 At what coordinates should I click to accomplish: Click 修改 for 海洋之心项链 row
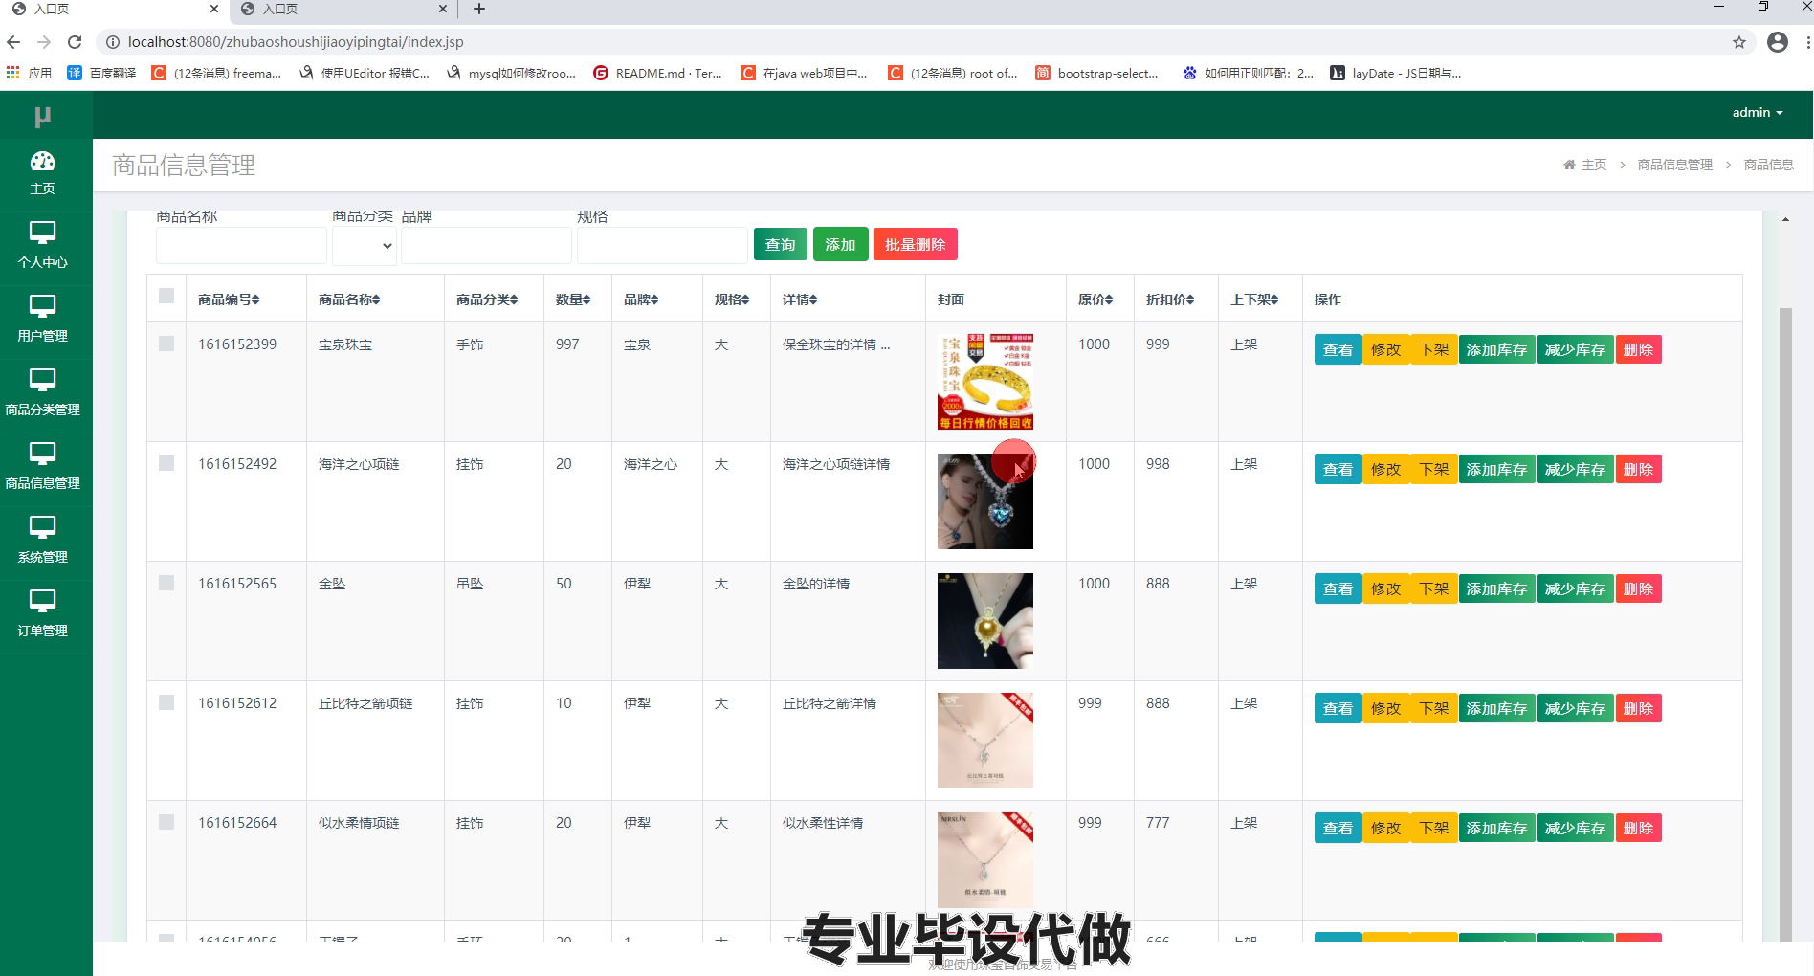pos(1385,469)
